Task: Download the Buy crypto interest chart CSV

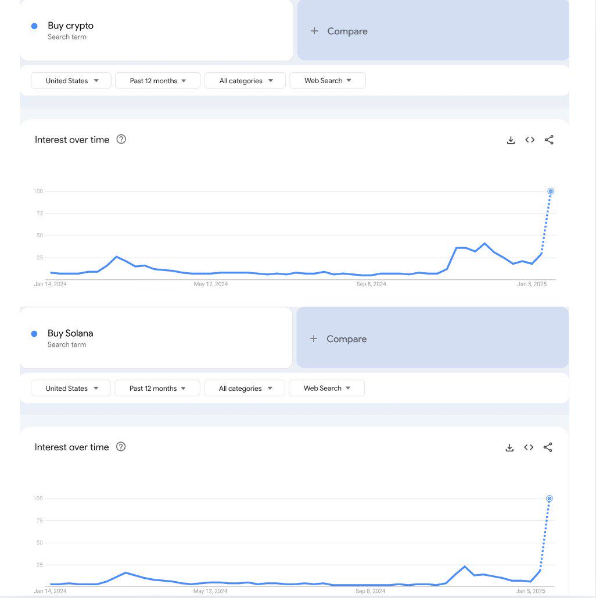Action: point(511,140)
